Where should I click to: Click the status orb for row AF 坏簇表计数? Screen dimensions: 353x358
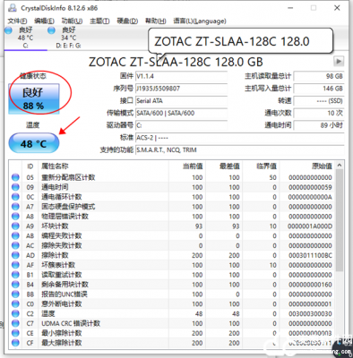[x=15, y=265]
